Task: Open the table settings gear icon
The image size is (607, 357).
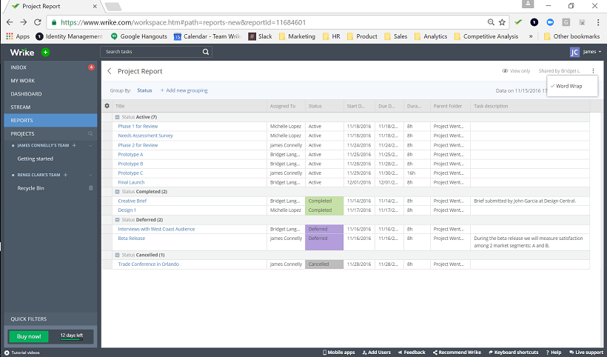Action: pyautogui.click(x=107, y=106)
